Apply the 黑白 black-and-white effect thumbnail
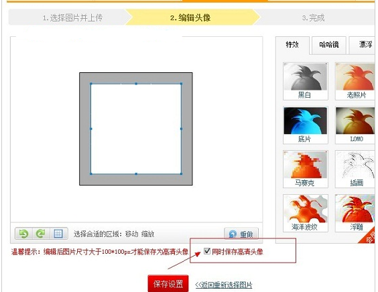The image size is (378, 292). tap(306, 81)
